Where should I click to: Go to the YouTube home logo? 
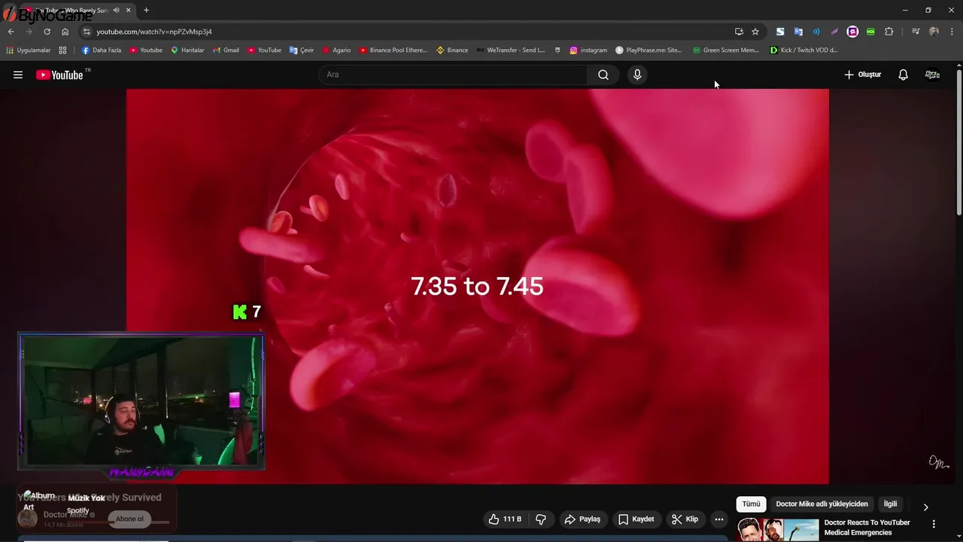60,75
